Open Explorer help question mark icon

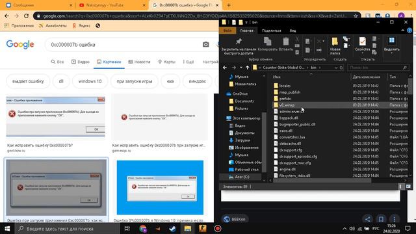pos(409,31)
